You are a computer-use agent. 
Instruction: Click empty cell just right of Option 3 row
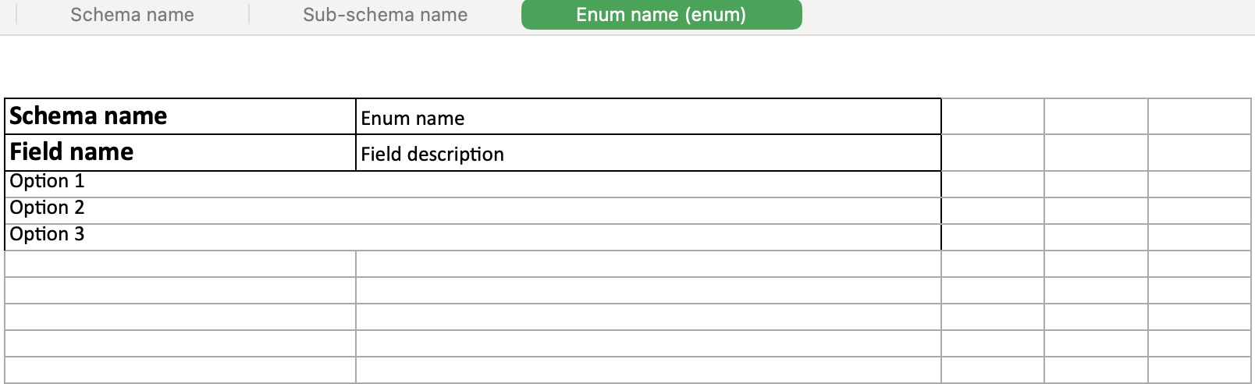click(x=993, y=237)
